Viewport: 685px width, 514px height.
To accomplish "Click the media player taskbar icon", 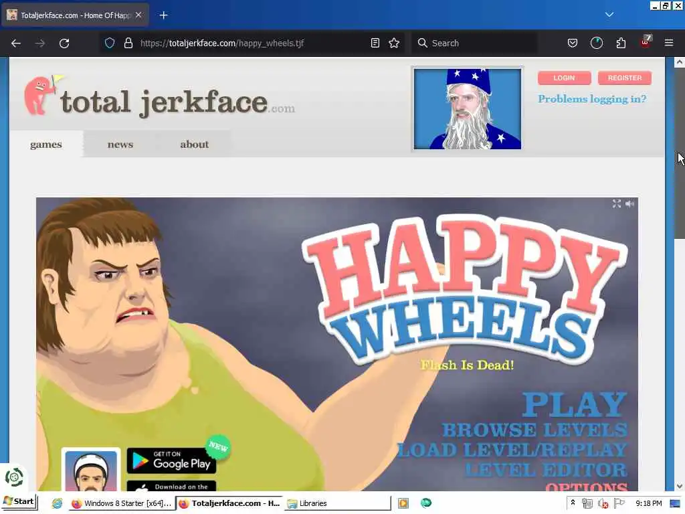I will (403, 503).
